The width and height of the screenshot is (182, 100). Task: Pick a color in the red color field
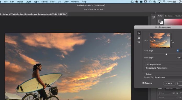tap(173, 22)
